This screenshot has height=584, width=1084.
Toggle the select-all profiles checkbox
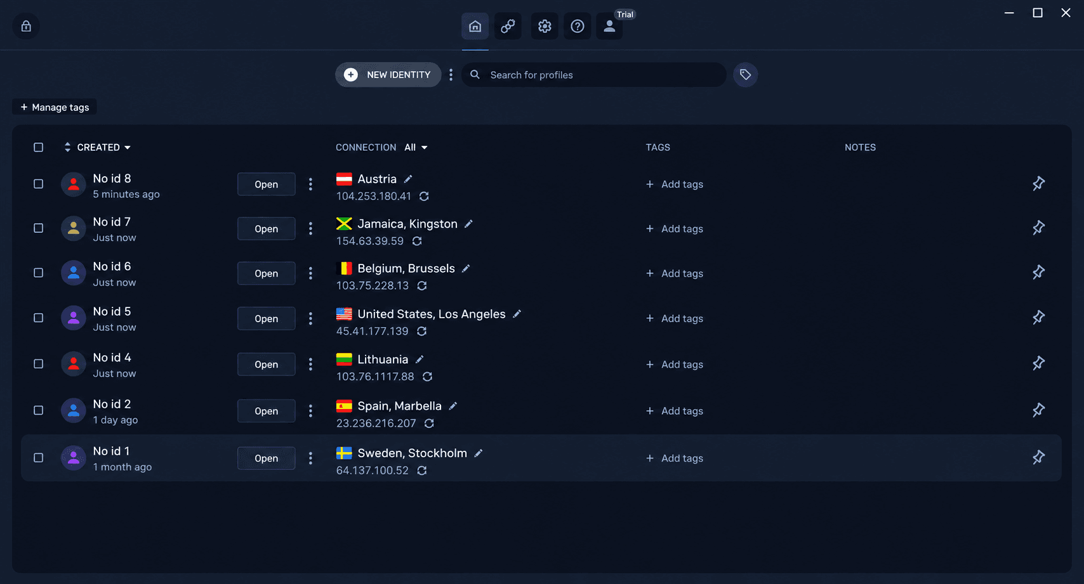click(x=39, y=147)
